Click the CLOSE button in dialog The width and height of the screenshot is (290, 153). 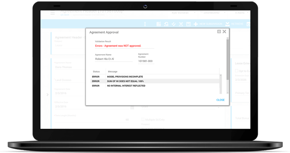(x=221, y=100)
